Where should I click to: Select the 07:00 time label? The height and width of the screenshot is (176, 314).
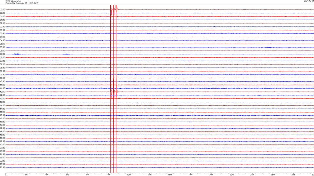point(2,57)
